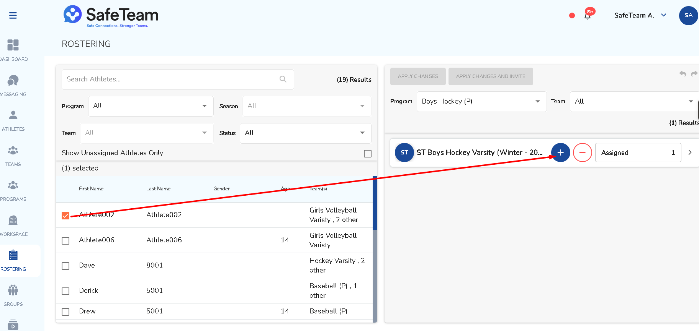
Task: Remove athletes with red minus button
Action: coord(583,153)
